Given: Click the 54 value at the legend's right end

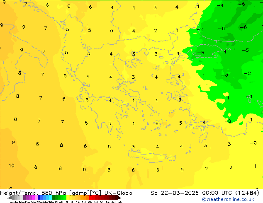Looking at the screenshot, I should [119, 202].
